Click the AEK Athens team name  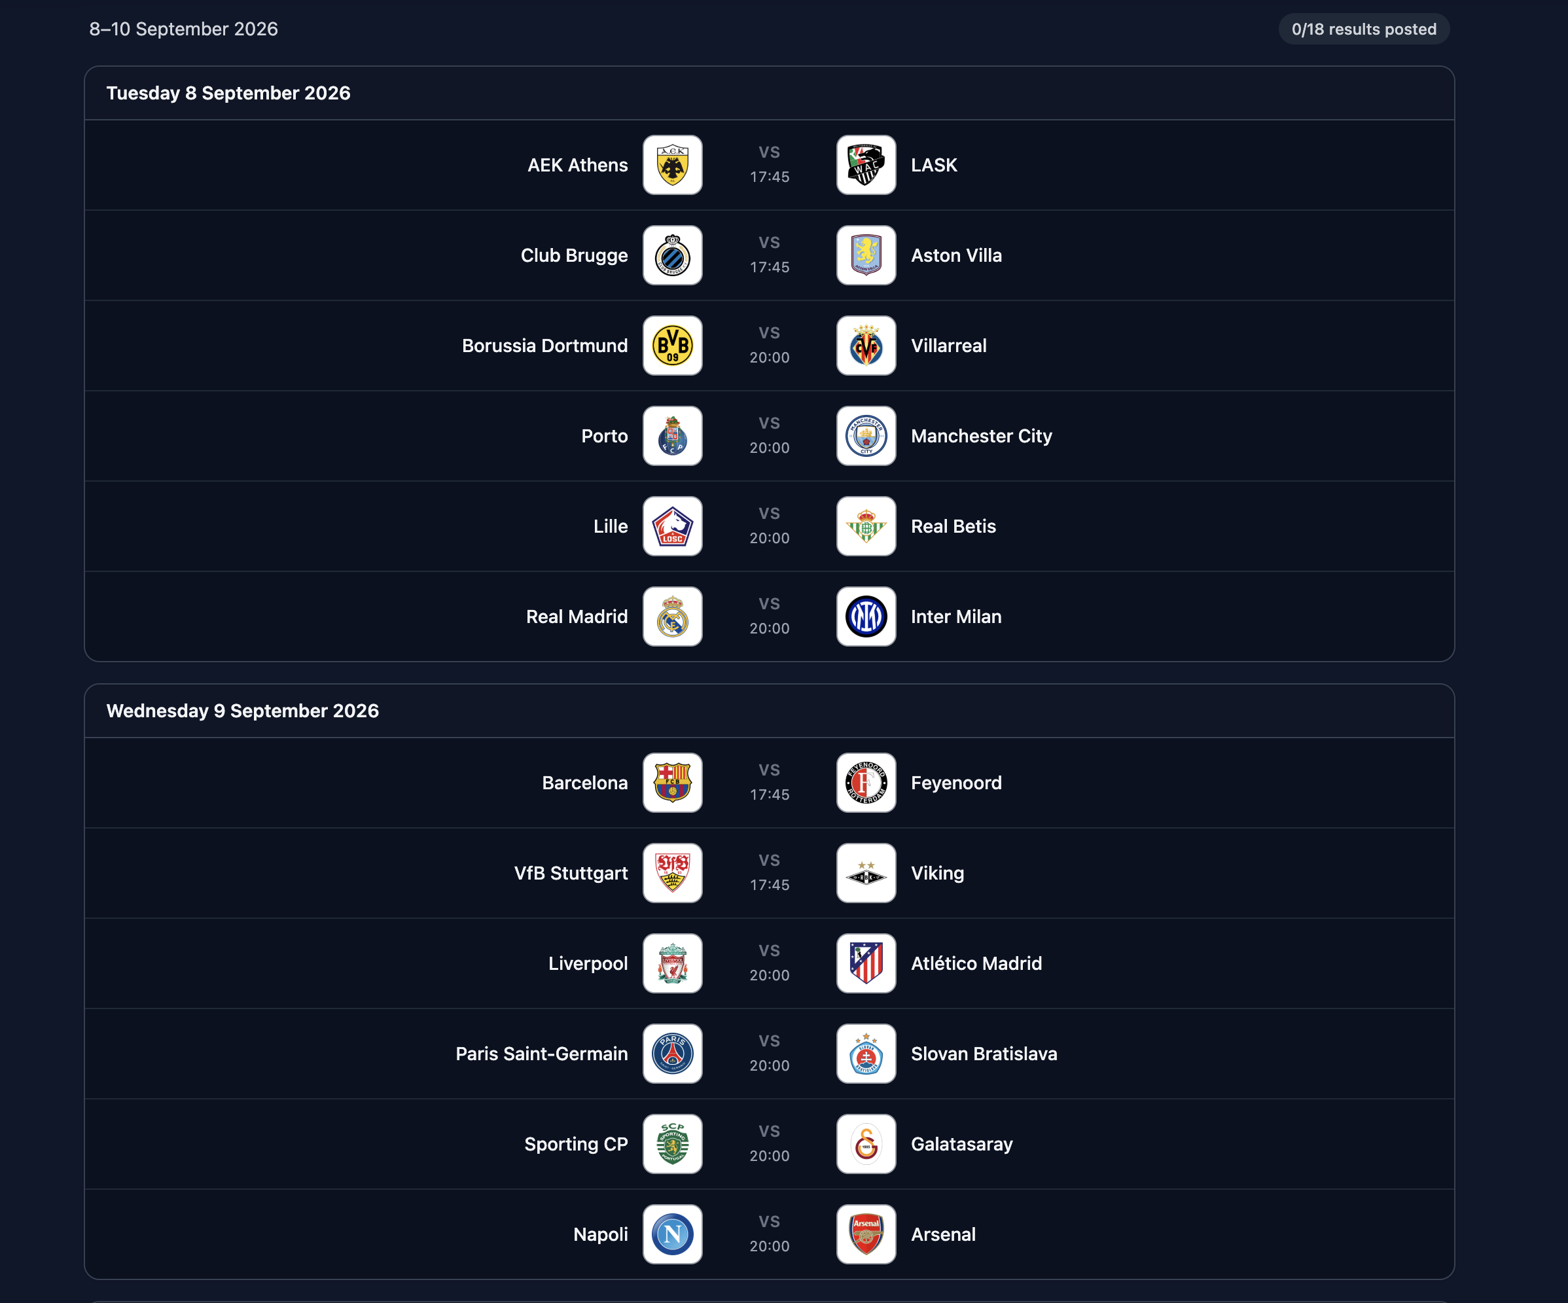click(x=577, y=165)
